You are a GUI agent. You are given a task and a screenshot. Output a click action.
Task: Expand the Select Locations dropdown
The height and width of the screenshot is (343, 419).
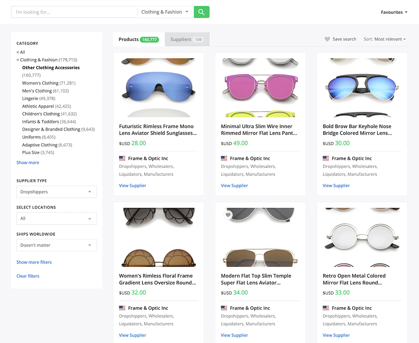[x=57, y=218]
